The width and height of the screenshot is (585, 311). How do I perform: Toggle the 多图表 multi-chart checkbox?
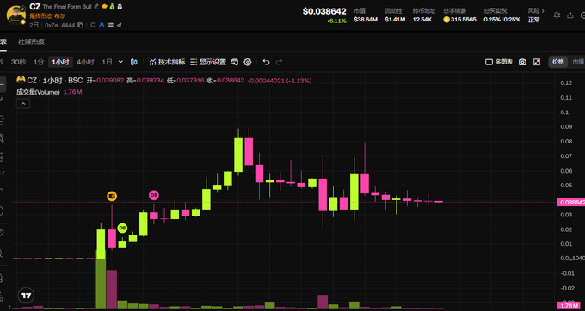point(499,62)
